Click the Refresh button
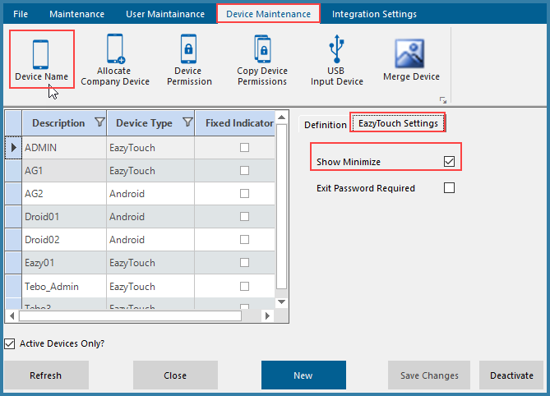Image resolution: width=550 pixels, height=396 pixels. 46,375
